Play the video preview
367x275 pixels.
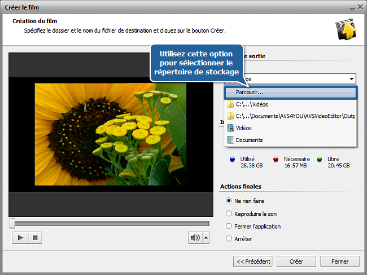[x=20, y=238]
